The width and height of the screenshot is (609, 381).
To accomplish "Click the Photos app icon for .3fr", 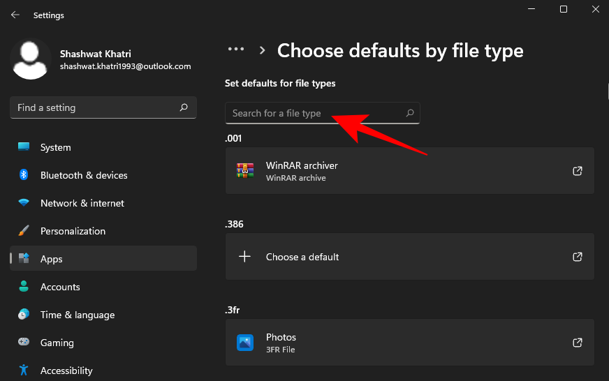I will [244, 343].
